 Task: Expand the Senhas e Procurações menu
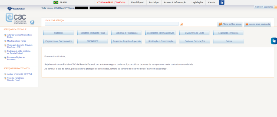click(195, 41)
